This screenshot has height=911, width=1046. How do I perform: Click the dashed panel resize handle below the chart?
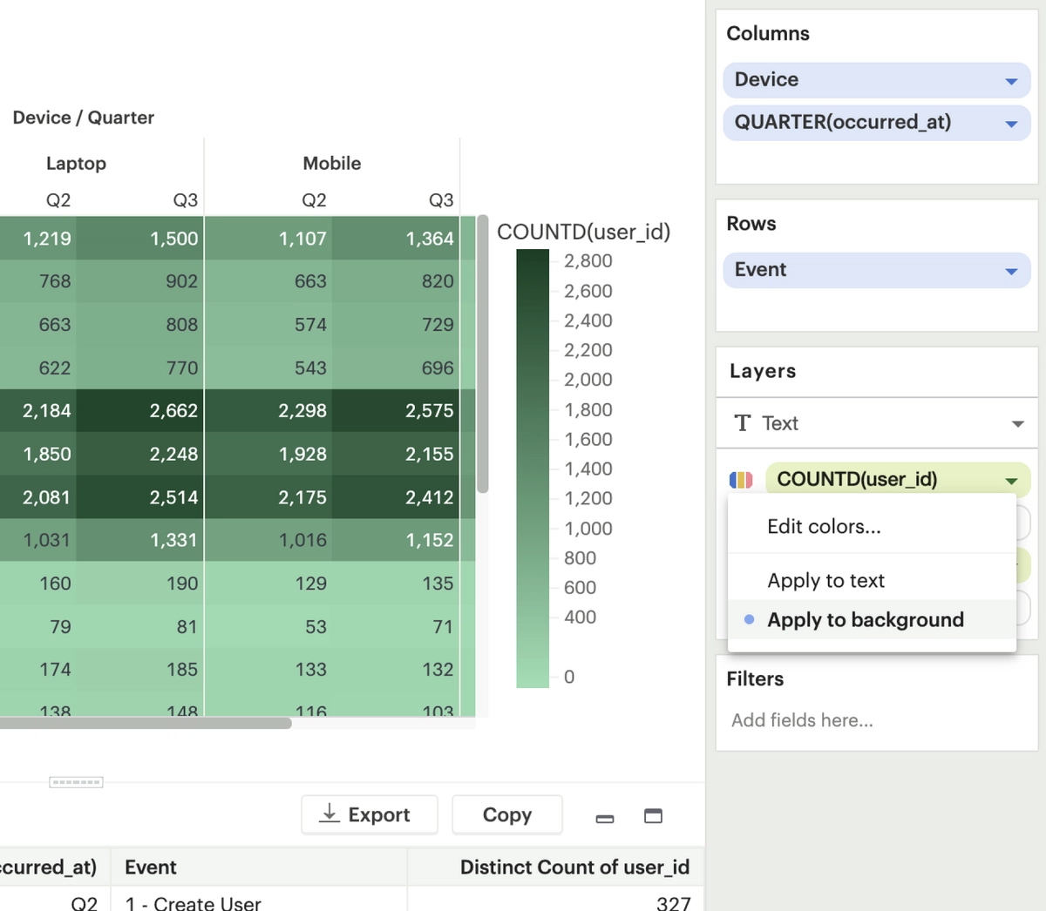(x=76, y=781)
